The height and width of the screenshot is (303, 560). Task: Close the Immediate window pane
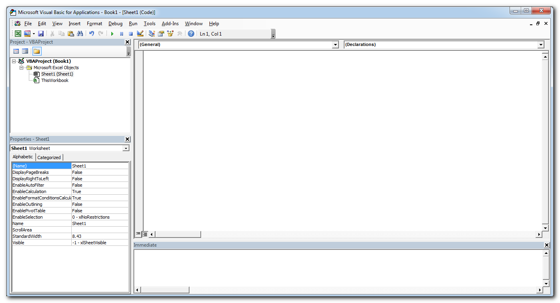click(x=547, y=245)
